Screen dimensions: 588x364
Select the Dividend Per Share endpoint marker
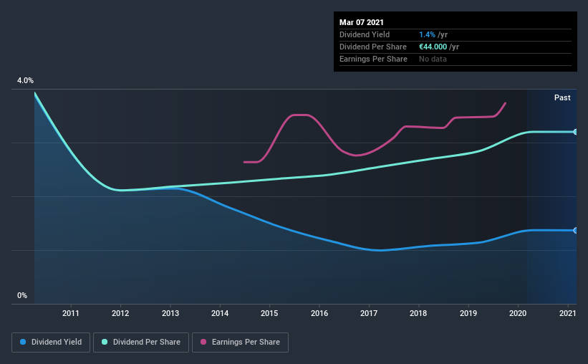pos(575,132)
